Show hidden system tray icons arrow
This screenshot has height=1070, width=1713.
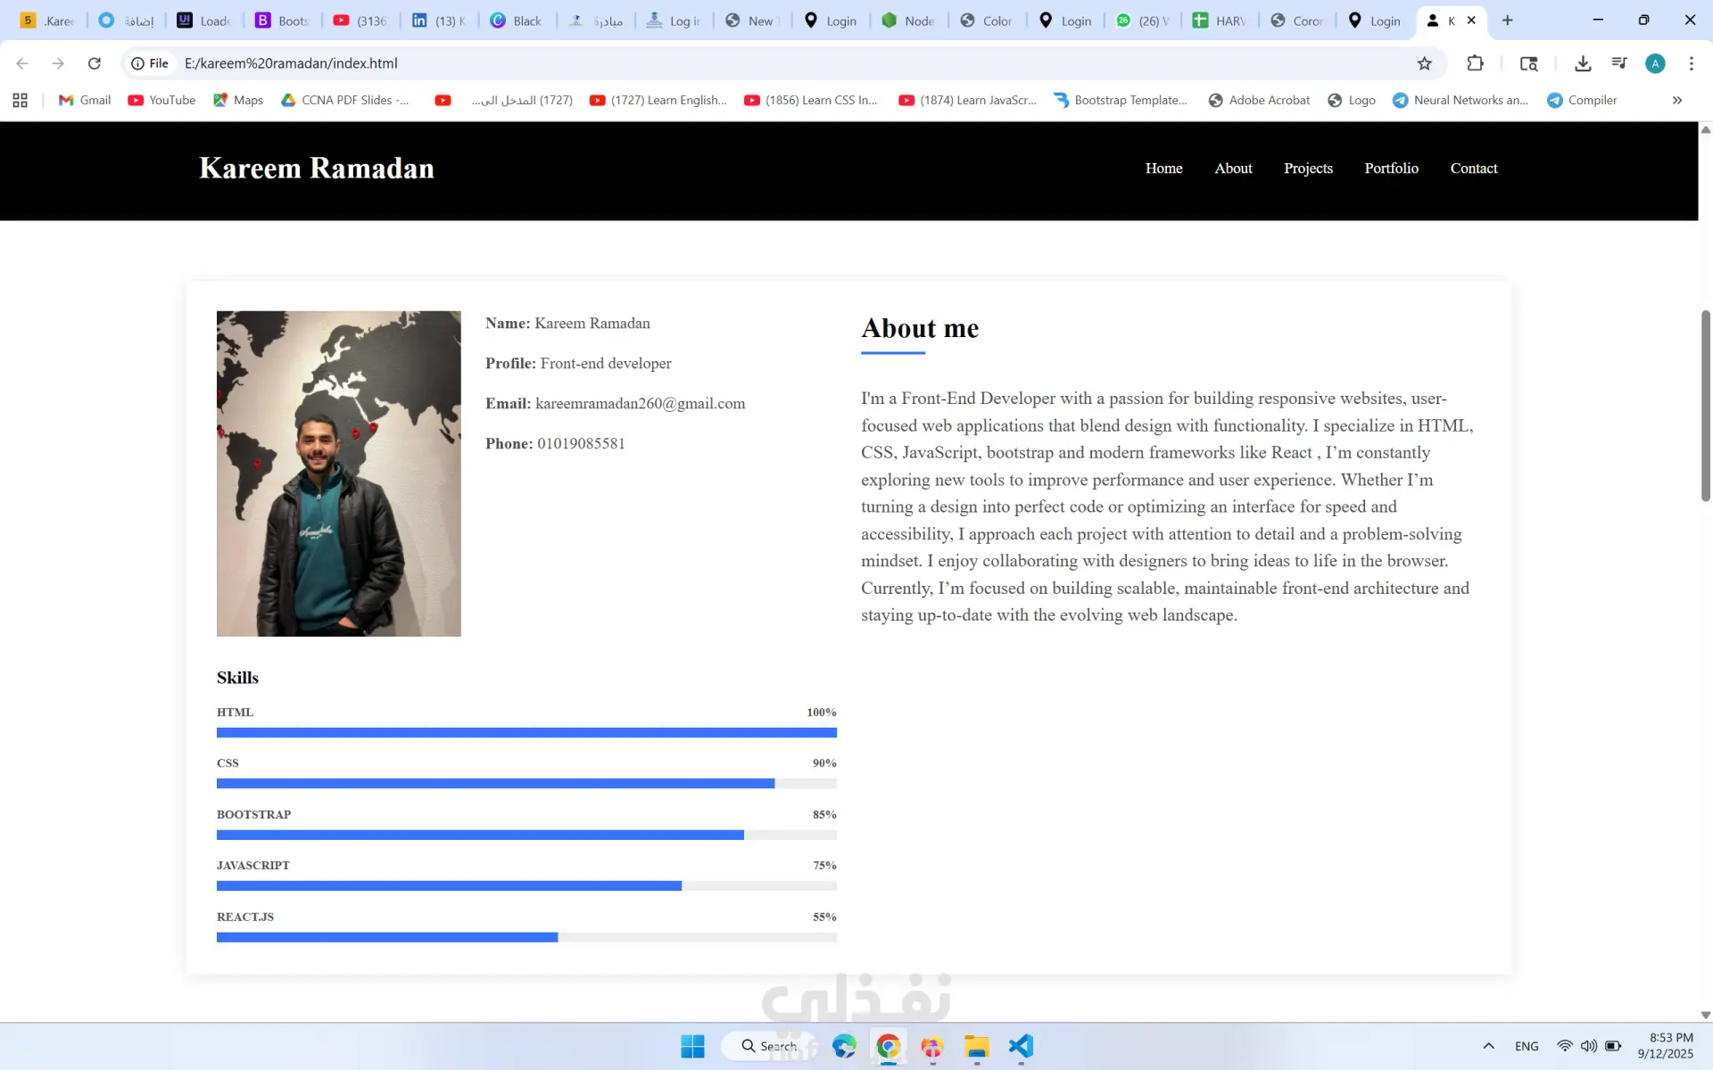click(1487, 1046)
